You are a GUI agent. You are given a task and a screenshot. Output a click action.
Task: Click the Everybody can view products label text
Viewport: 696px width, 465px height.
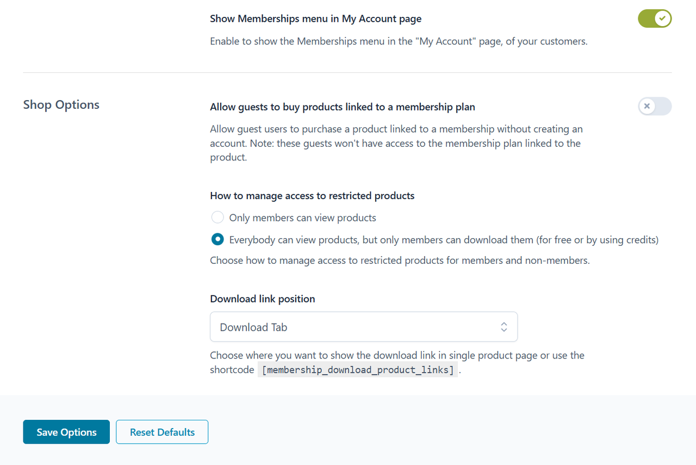444,239
